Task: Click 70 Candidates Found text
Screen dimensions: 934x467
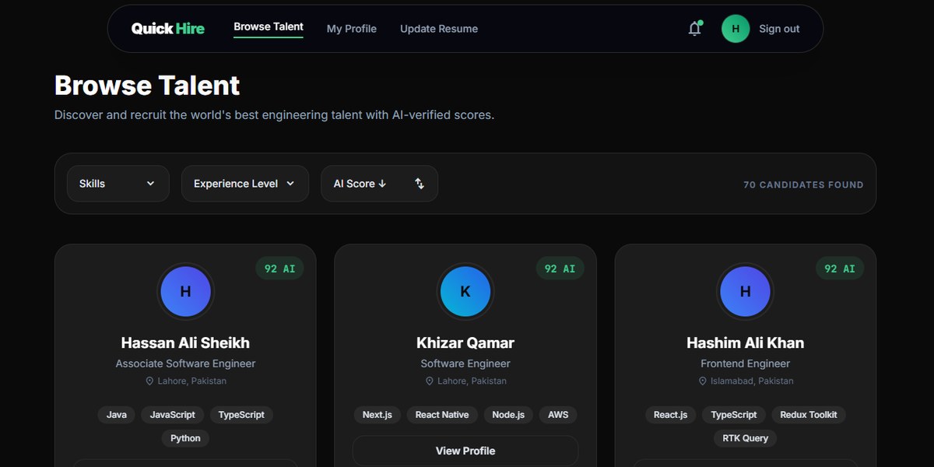Action: (x=803, y=185)
